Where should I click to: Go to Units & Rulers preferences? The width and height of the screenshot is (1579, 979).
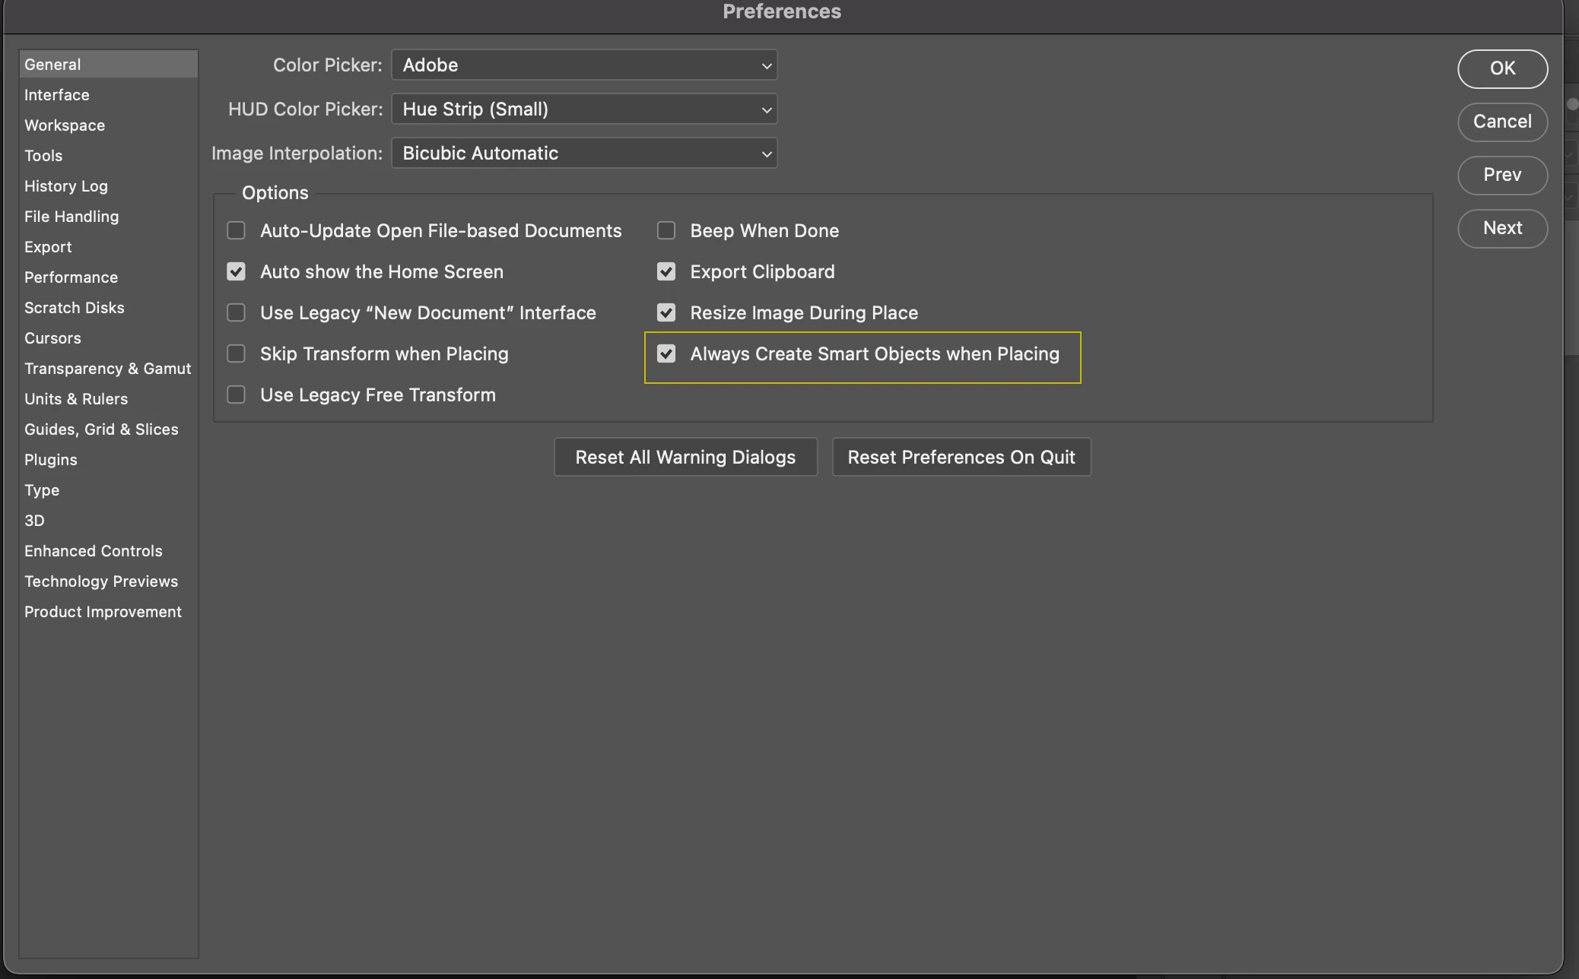(x=76, y=399)
